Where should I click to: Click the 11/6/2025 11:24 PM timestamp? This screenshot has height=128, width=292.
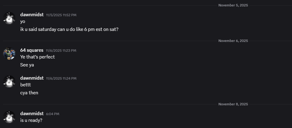(x=61, y=78)
